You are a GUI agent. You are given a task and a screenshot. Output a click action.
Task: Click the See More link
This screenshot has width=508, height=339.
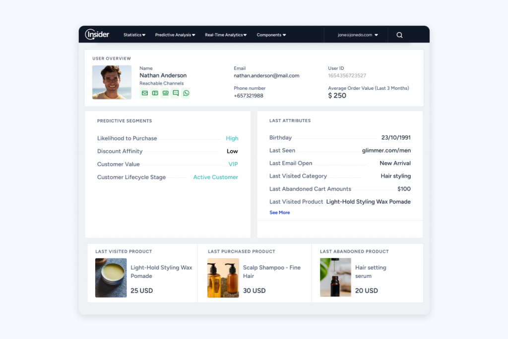coord(279,212)
